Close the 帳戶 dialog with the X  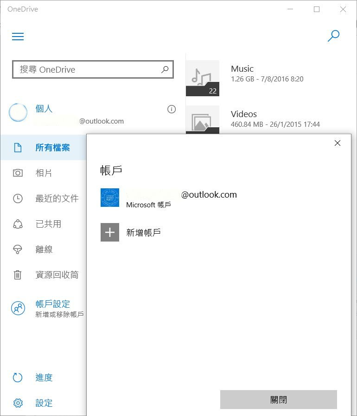pyautogui.click(x=338, y=143)
